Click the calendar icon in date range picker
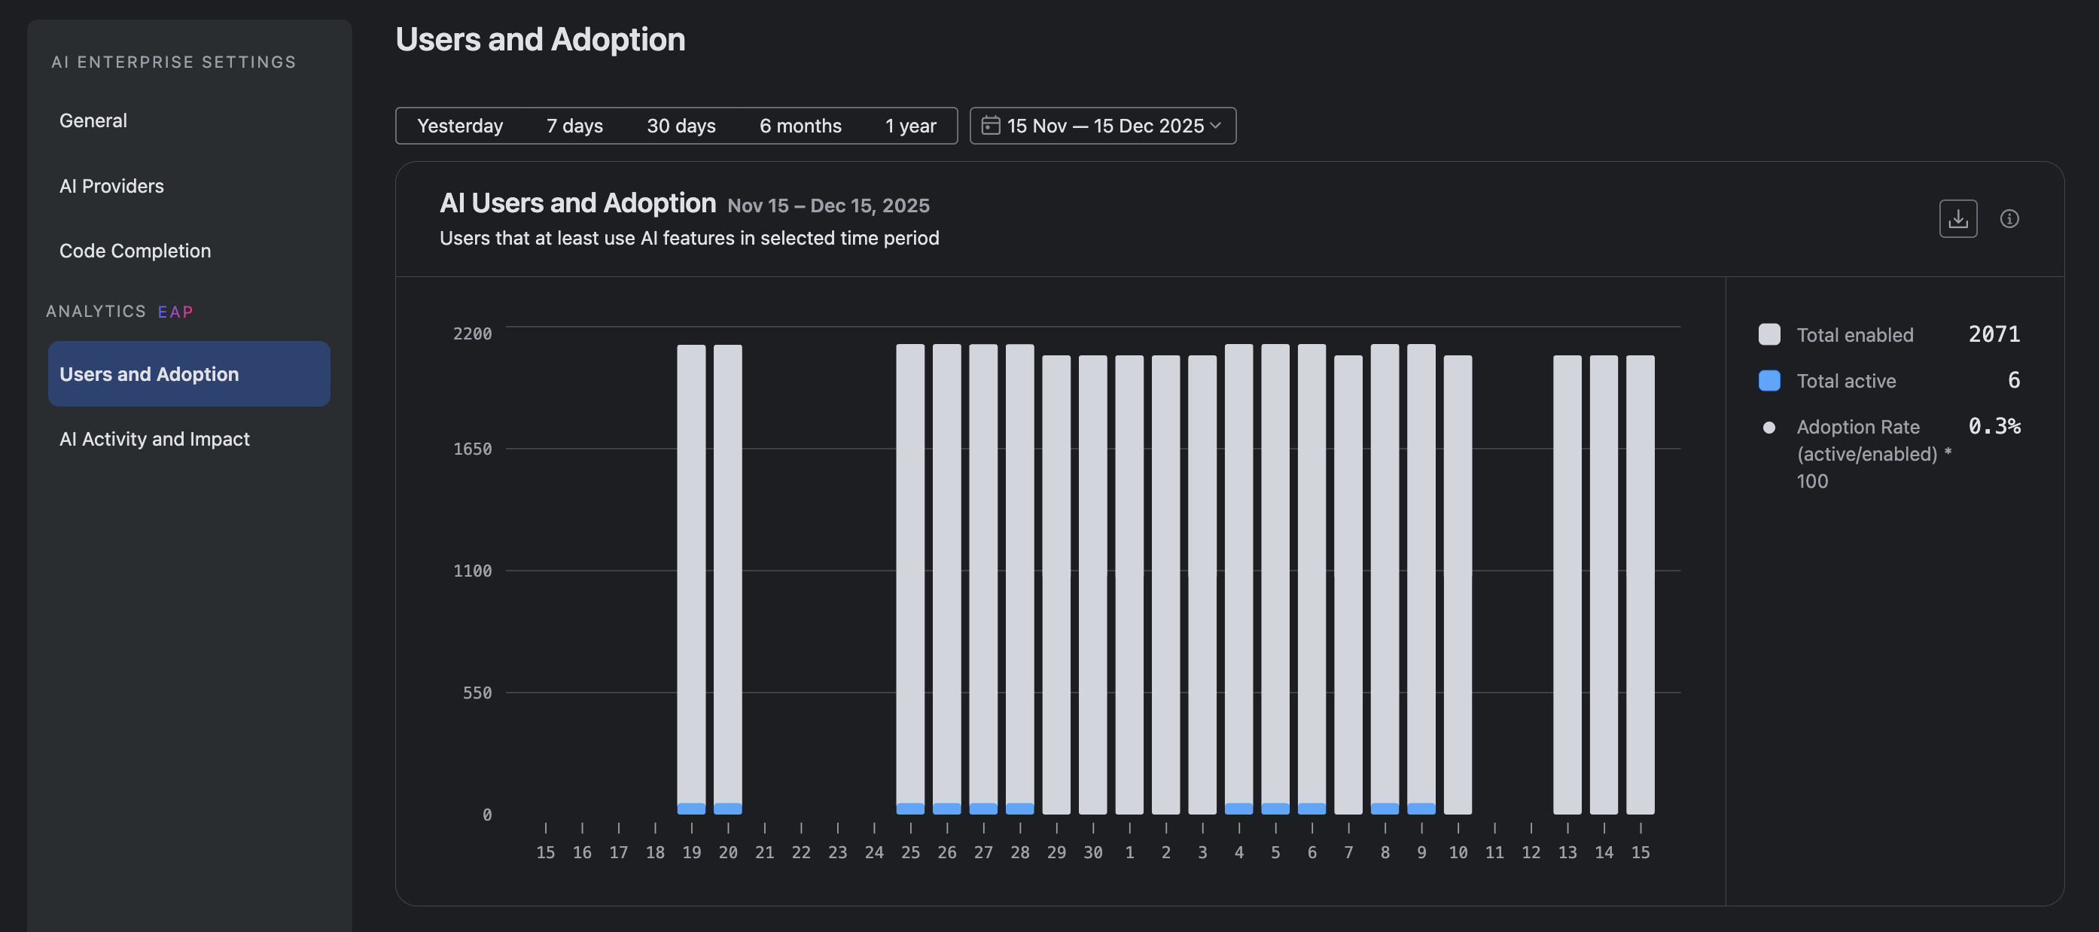 coord(990,126)
